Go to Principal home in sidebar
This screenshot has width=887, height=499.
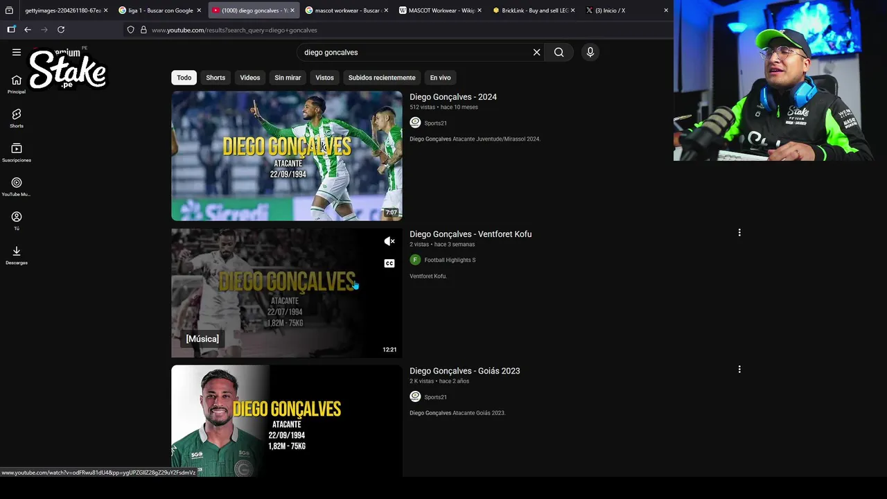(17, 84)
